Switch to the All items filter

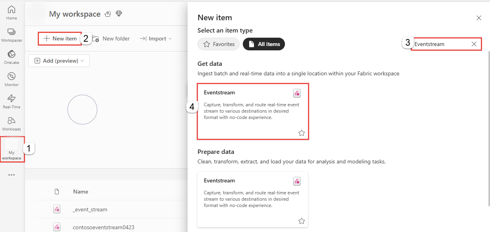coord(263,44)
